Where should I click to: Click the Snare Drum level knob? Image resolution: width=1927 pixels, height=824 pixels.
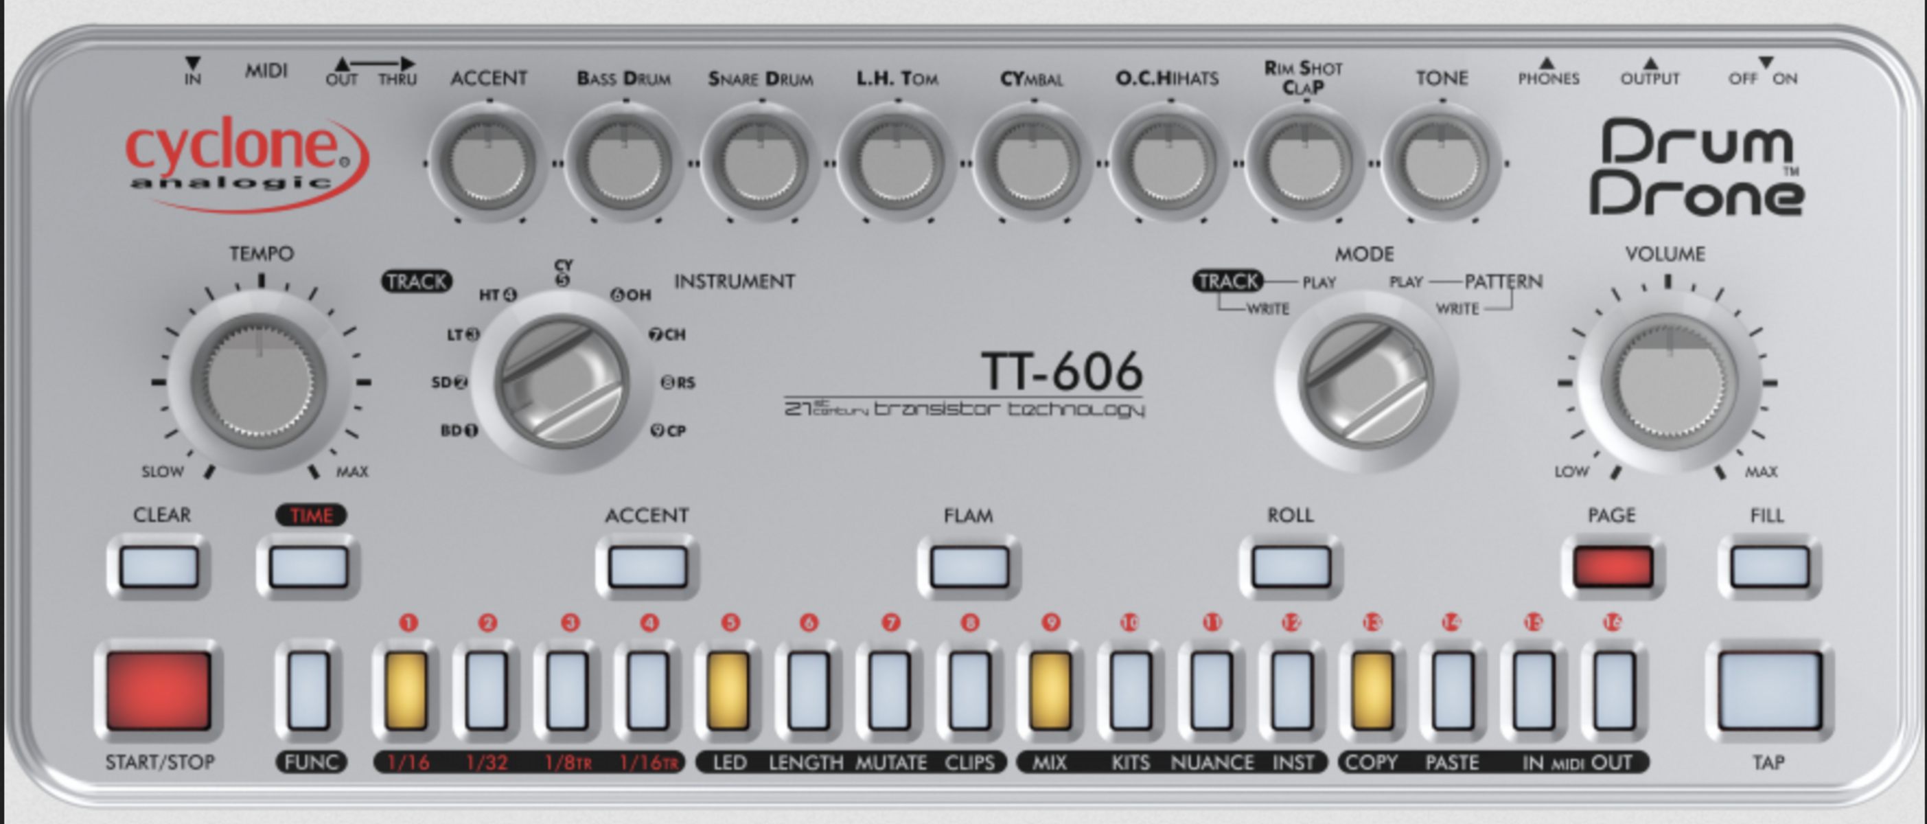click(761, 163)
